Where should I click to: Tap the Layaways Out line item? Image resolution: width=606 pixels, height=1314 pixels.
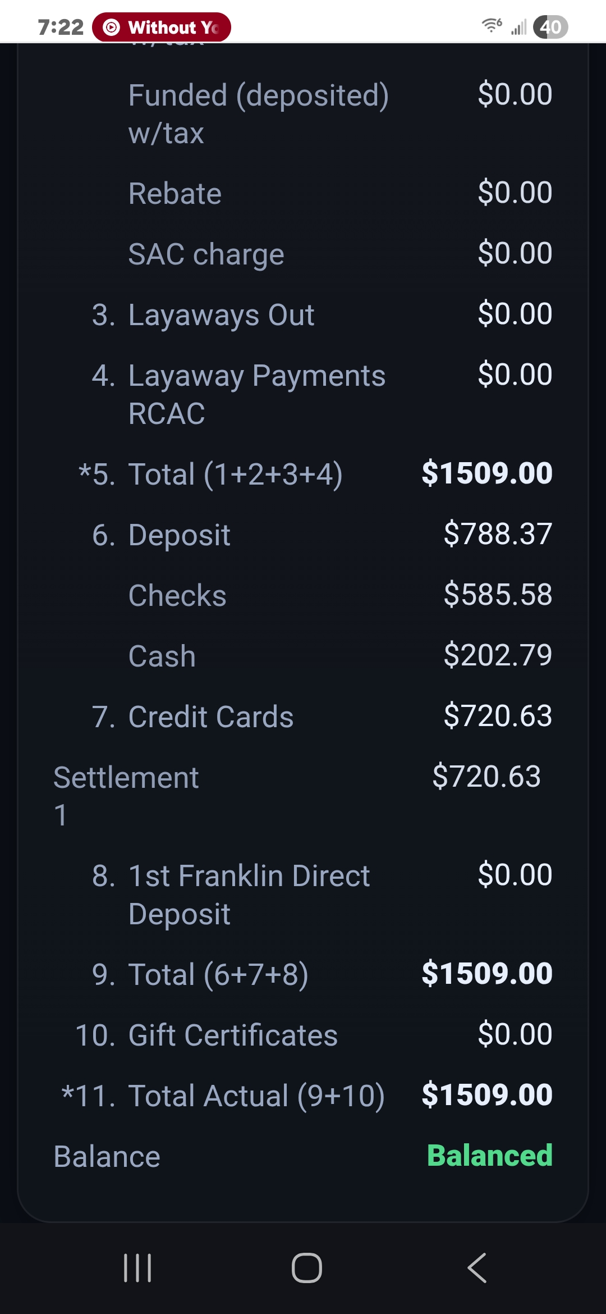221,314
